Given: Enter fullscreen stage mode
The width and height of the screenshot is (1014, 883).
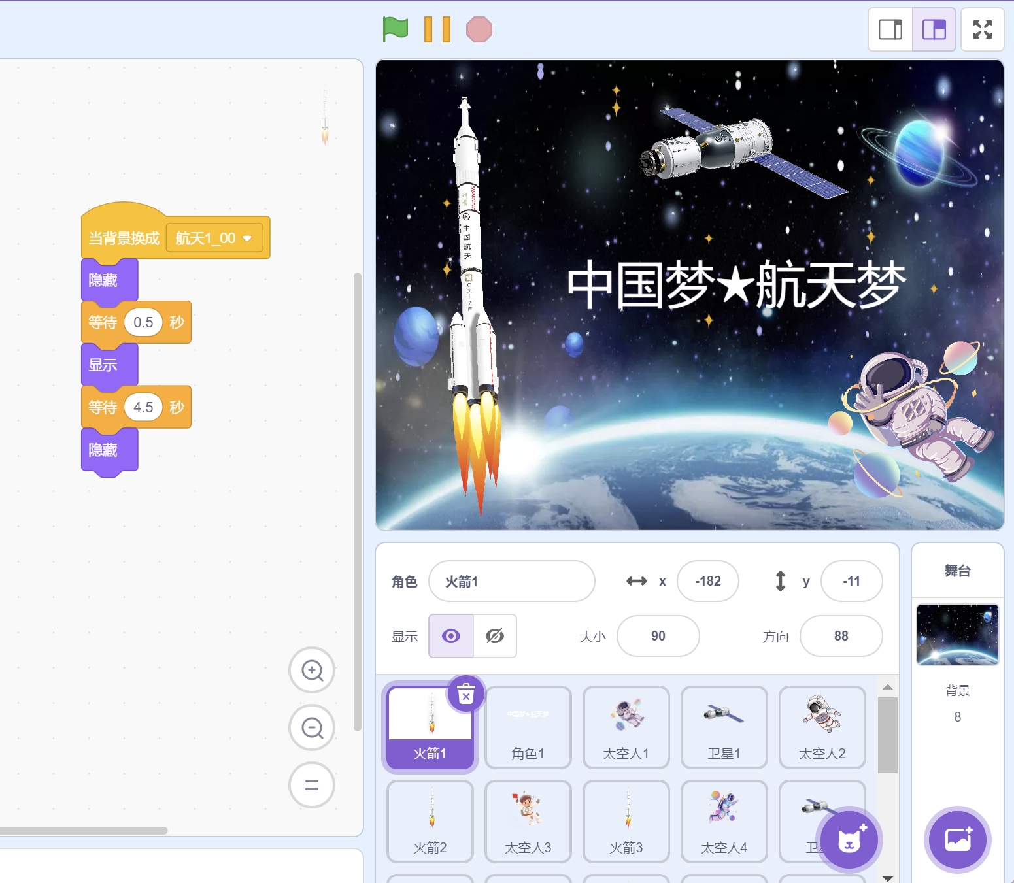Looking at the screenshot, I should [x=982, y=28].
